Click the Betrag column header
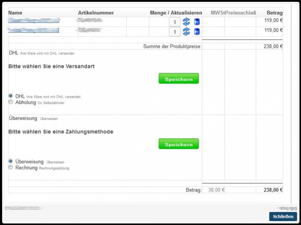 (274, 13)
